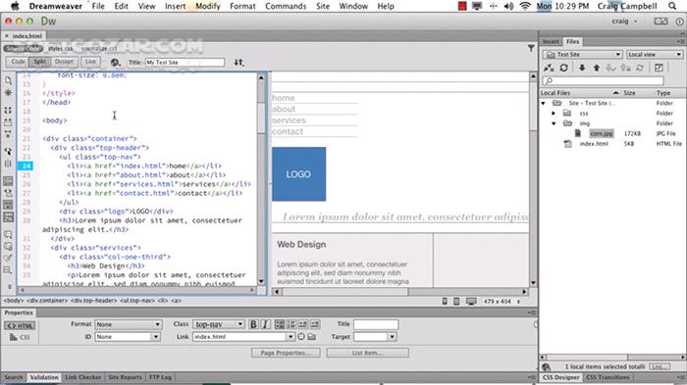Select the Source Code related file button
Screen dimensions: 687x385
click(23, 49)
